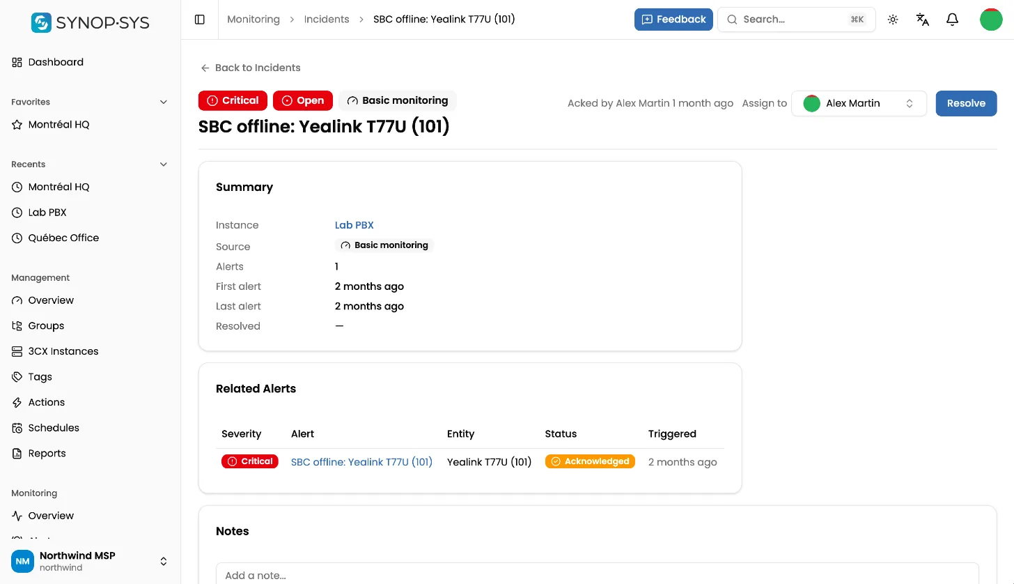
Task: Open the Tags page
Action: 40,377
